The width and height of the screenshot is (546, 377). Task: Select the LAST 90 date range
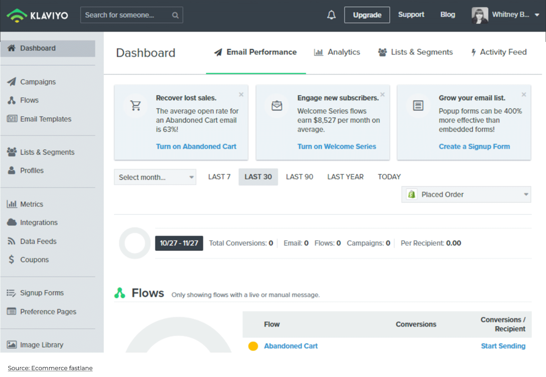[299, 177]
